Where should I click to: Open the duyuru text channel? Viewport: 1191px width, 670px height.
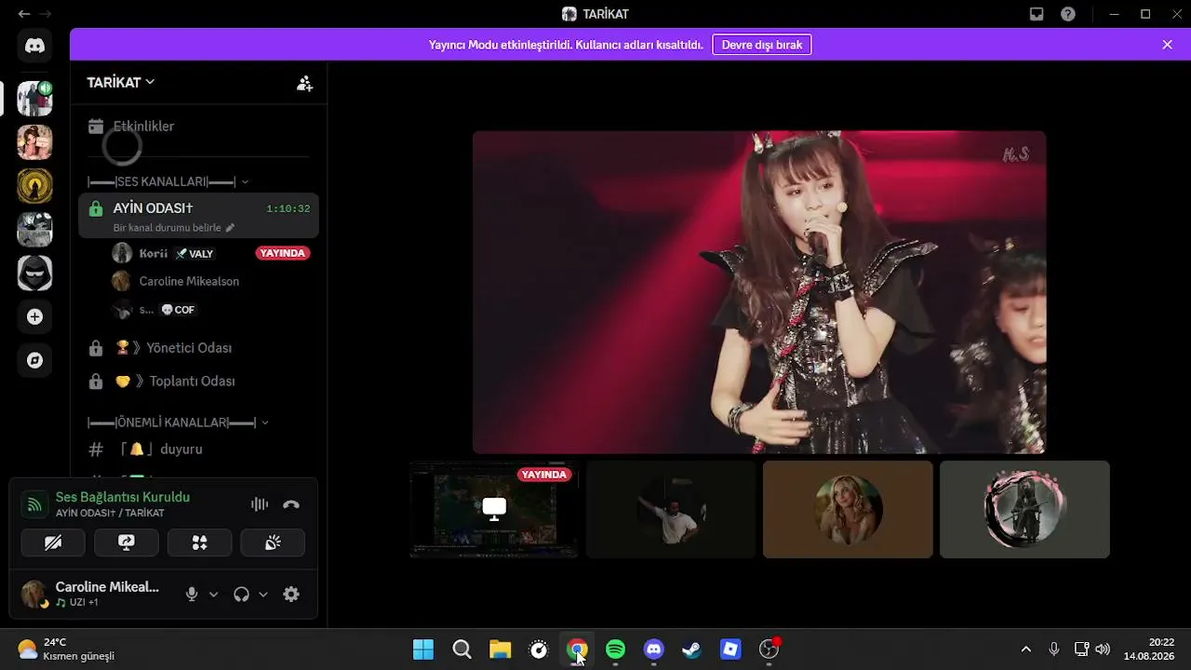point(198,449)
